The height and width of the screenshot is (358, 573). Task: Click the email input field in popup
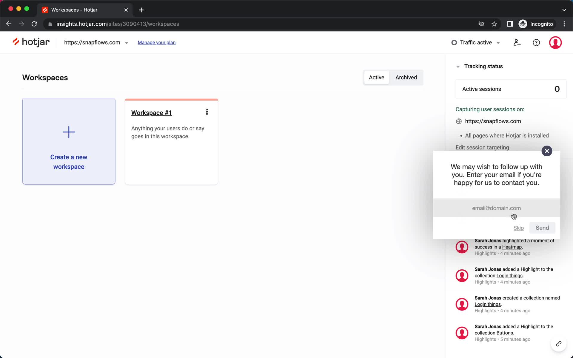(496, 208)
